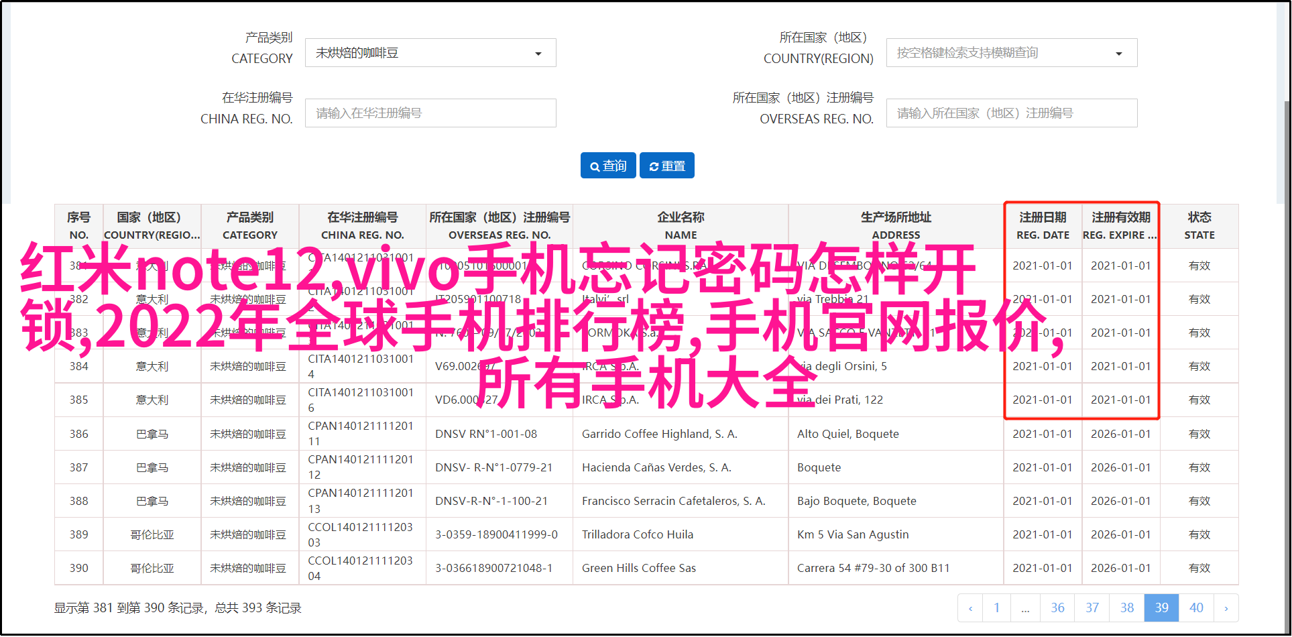Click the 状态 STATE column header
Screen dimensions: 1292x637
(x=1199, y=226)
